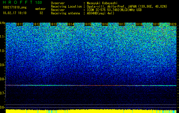Click the Ovserver label
The width and height of the screenshot is (179, 113).
[58, 3]
